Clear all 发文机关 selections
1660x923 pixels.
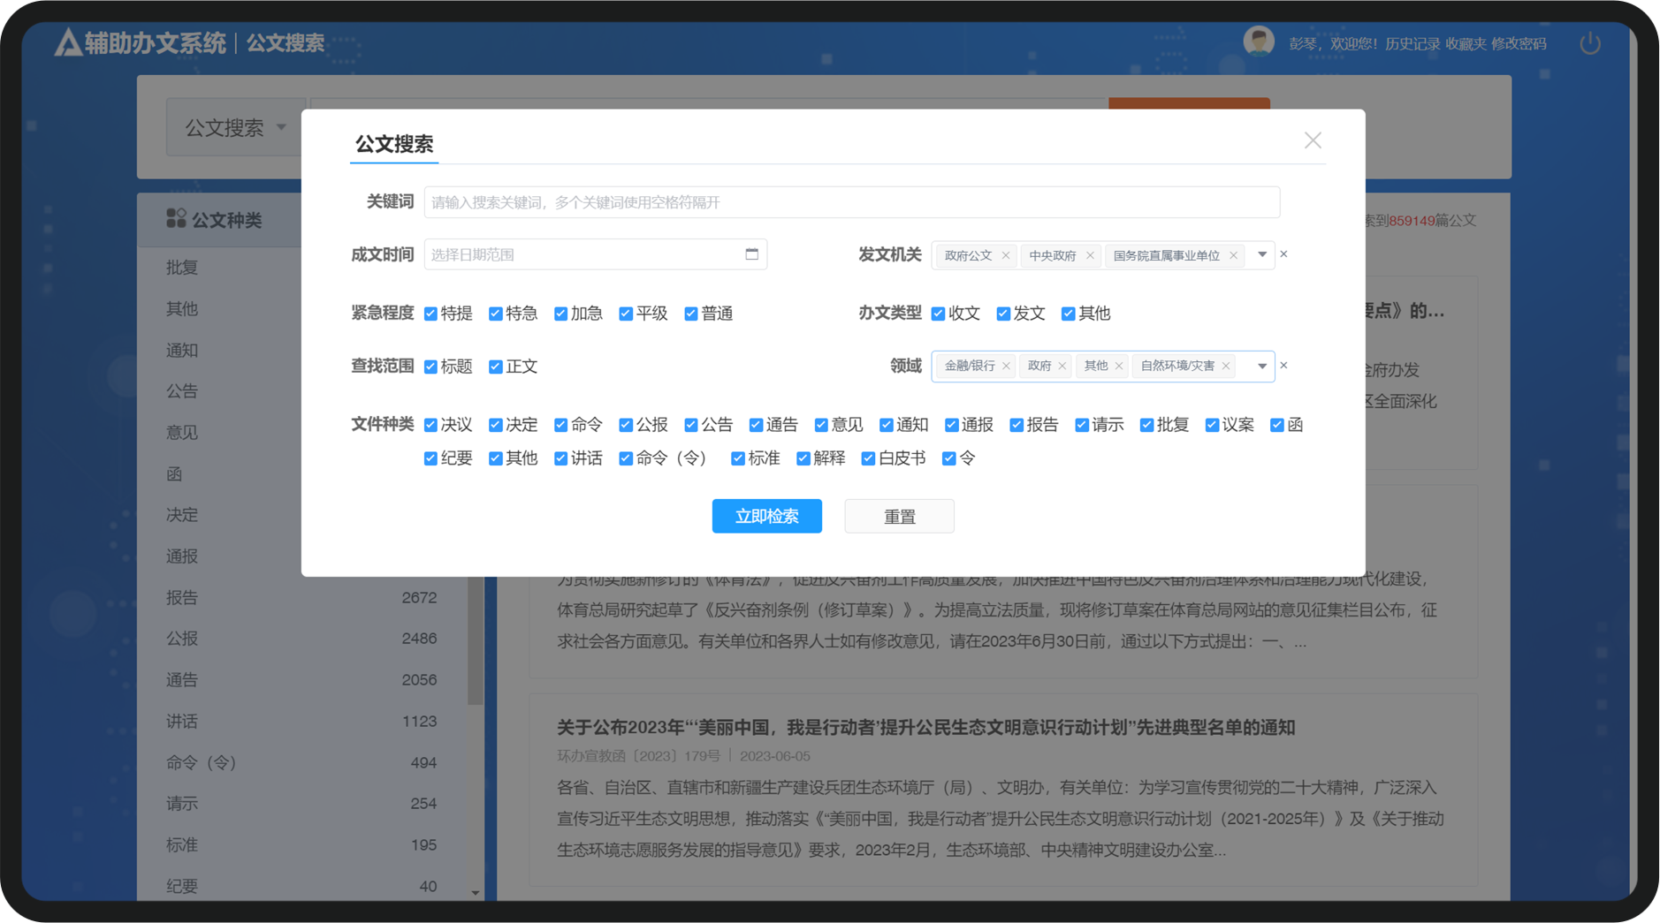(1284, 254)
